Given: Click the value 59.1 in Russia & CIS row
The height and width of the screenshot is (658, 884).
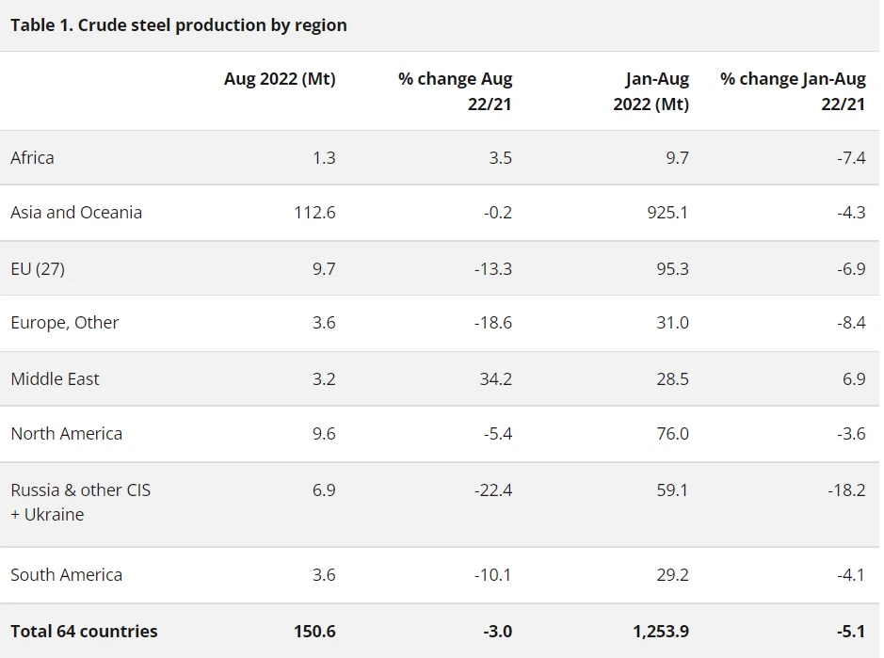Looking at the screenshot, I should click(672, 490).
